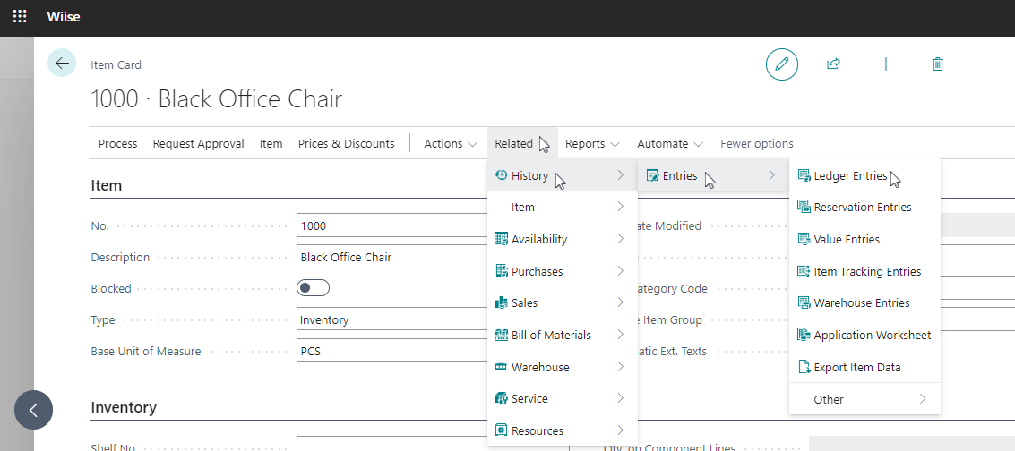The image size is (1015, 451).
Task: Open the app launcher grid icon
Action: 20,16
